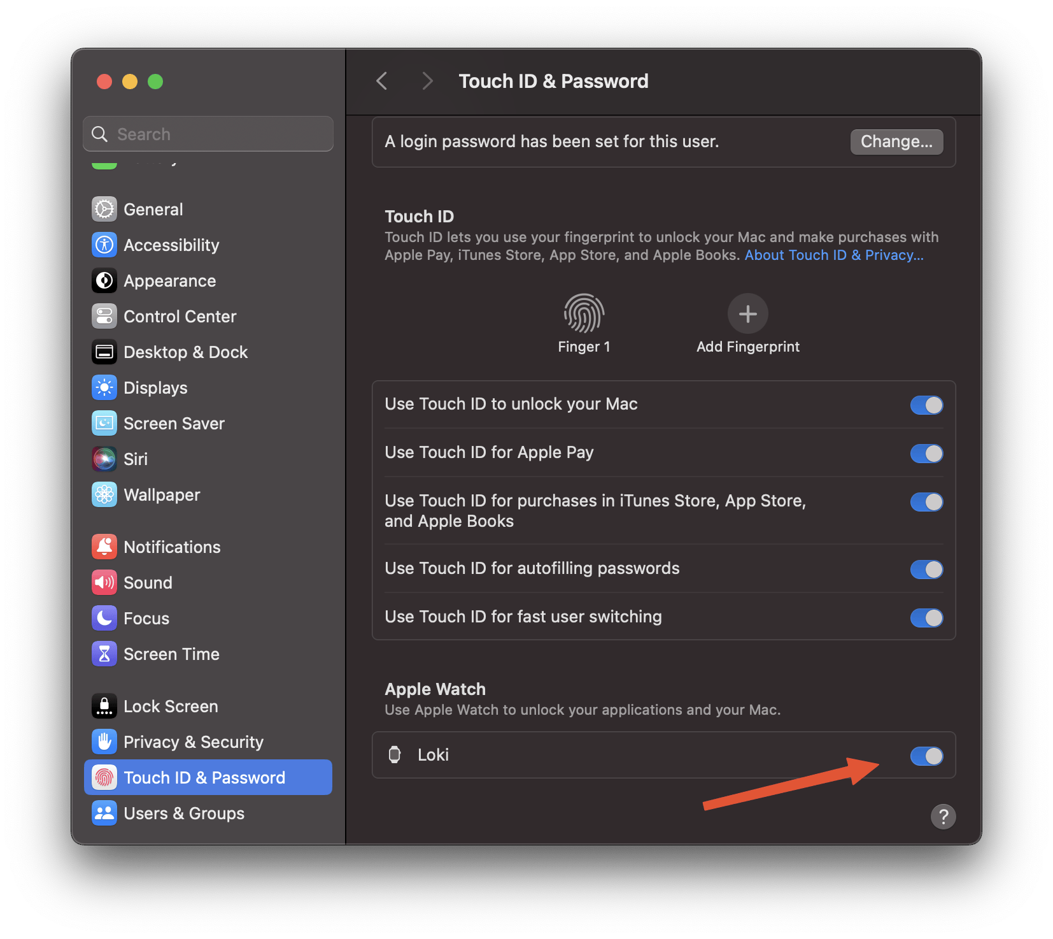Select the Siri sidebar icon

click(x=104, y=459)
